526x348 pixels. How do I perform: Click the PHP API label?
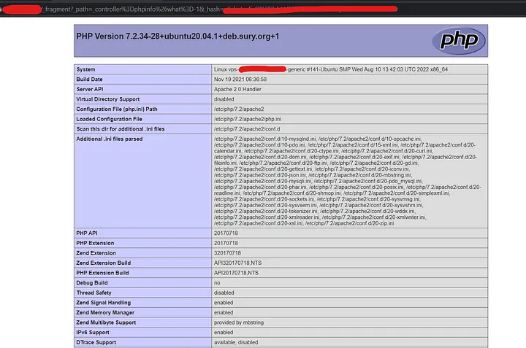[86, 233]
